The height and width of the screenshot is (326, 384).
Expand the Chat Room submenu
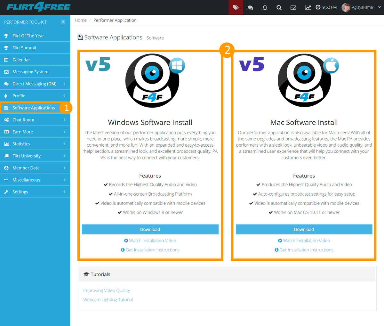(35, 120)
